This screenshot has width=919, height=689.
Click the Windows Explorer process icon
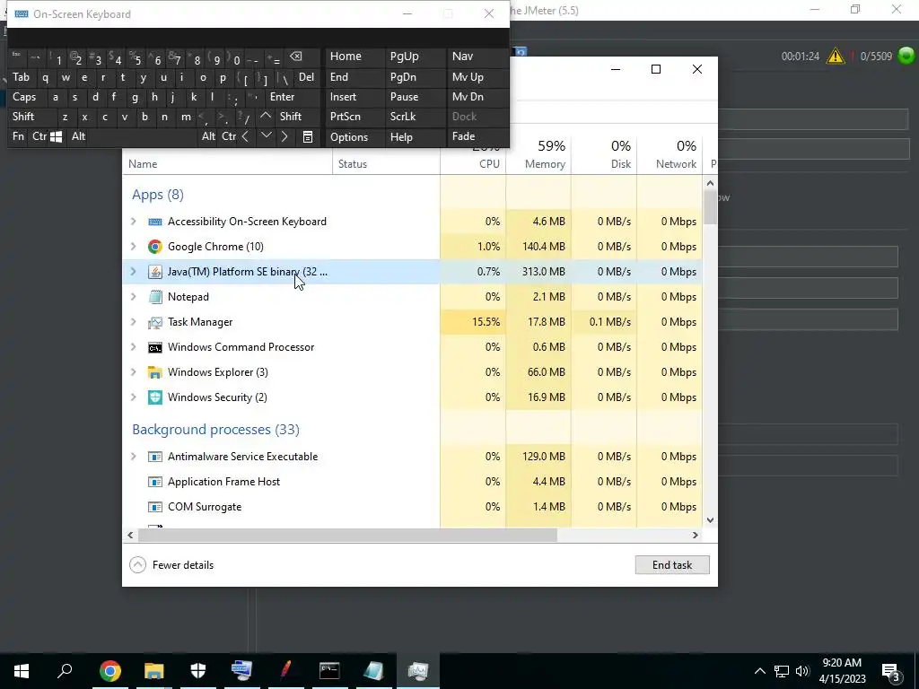click(154, 372)
